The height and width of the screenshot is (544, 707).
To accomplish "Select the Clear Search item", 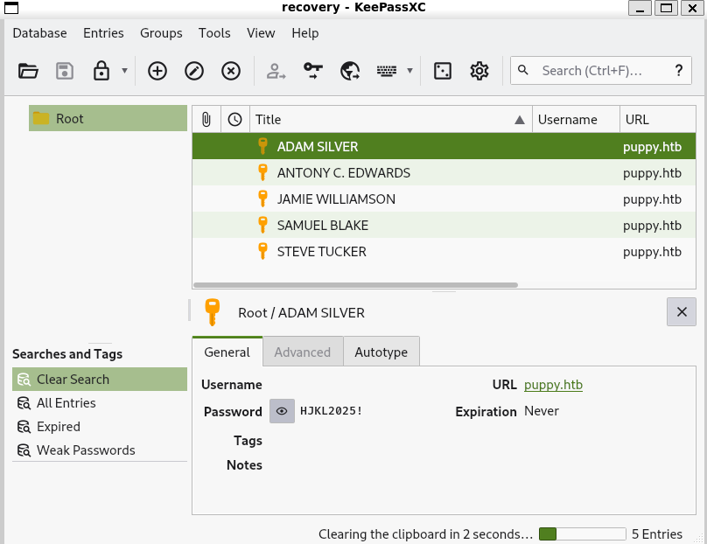I will pyautogui.click(x=100, y=379).
